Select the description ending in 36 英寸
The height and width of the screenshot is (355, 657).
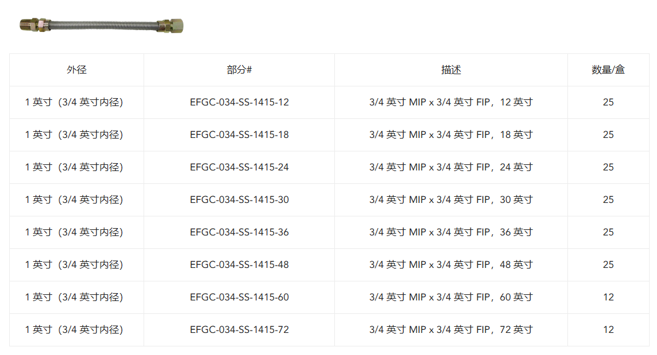pyautogui.click(x=451, y=232)
